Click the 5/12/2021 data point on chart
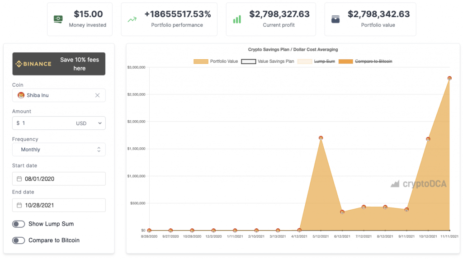463x259 pixels. click(321, 138)
